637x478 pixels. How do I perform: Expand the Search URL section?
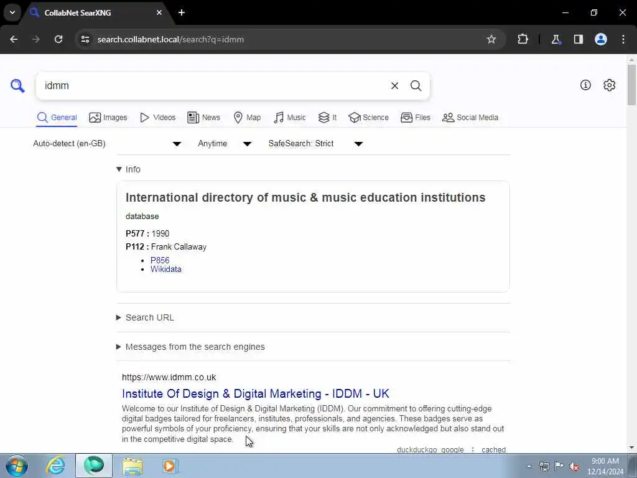click(146, 317)
